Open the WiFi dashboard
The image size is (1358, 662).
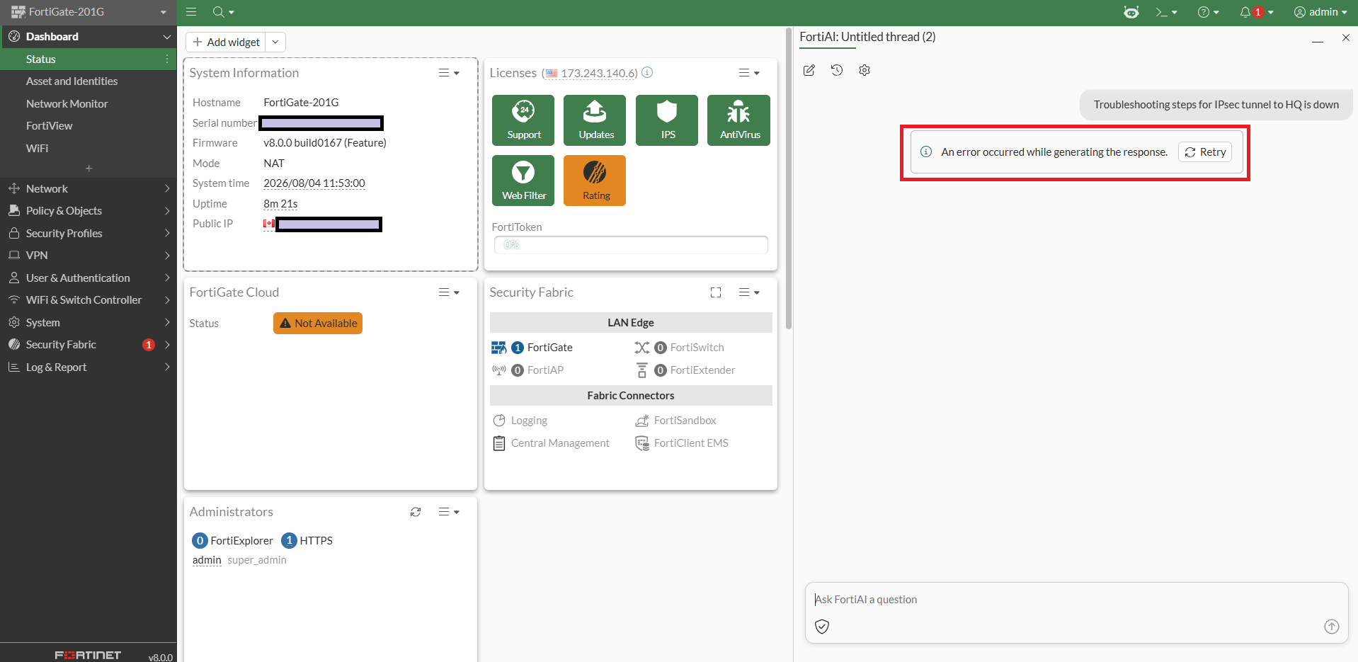tap(89, 149)
